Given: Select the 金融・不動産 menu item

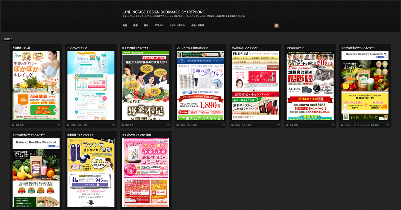Looking at the screenshot, I should (x=198, y=26).
